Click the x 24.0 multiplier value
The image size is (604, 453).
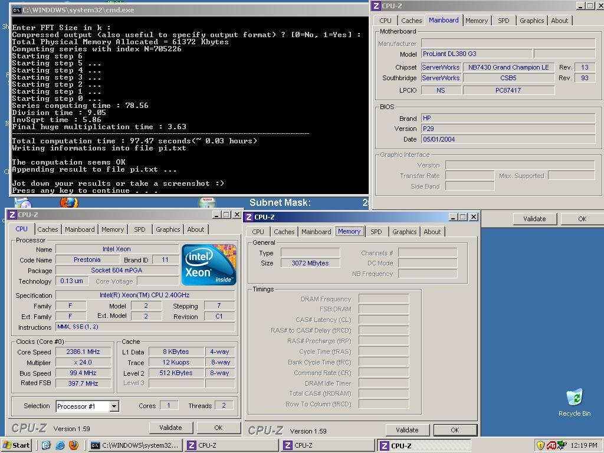83,363
